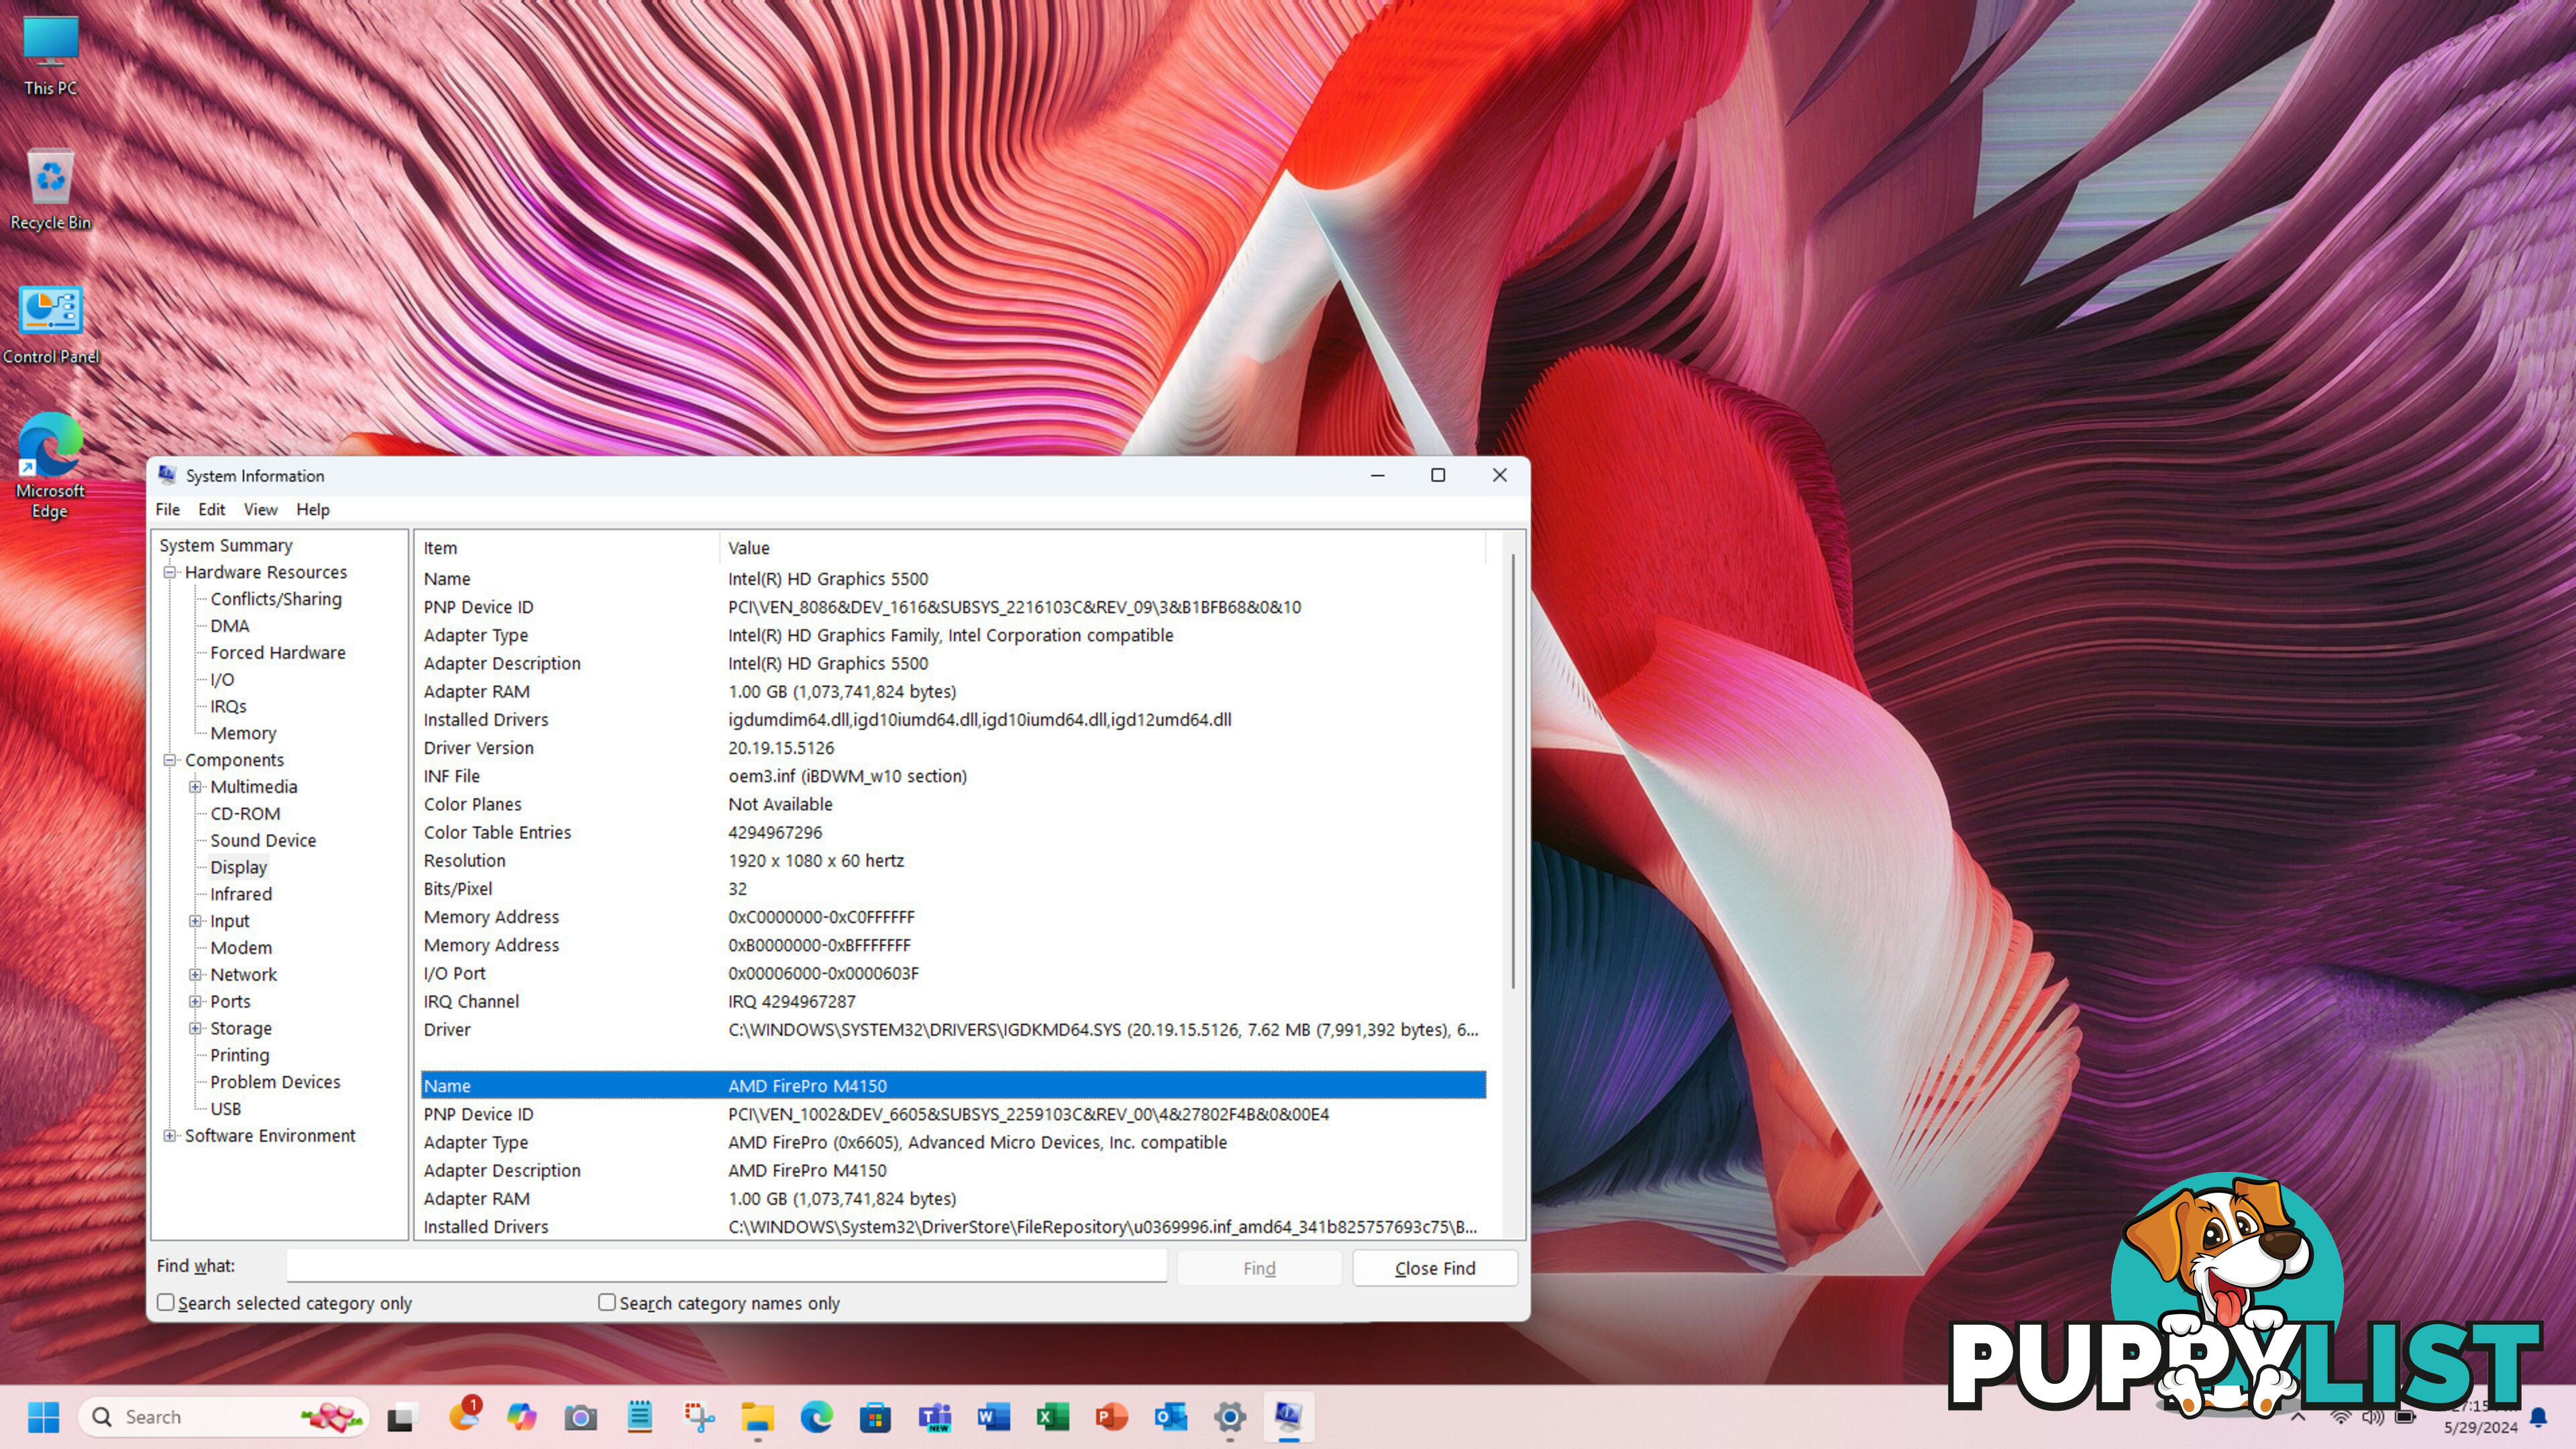The width and height of the screenshot is (2576, 1449).
Task: Open the Help menu
Action: [312, 509]
